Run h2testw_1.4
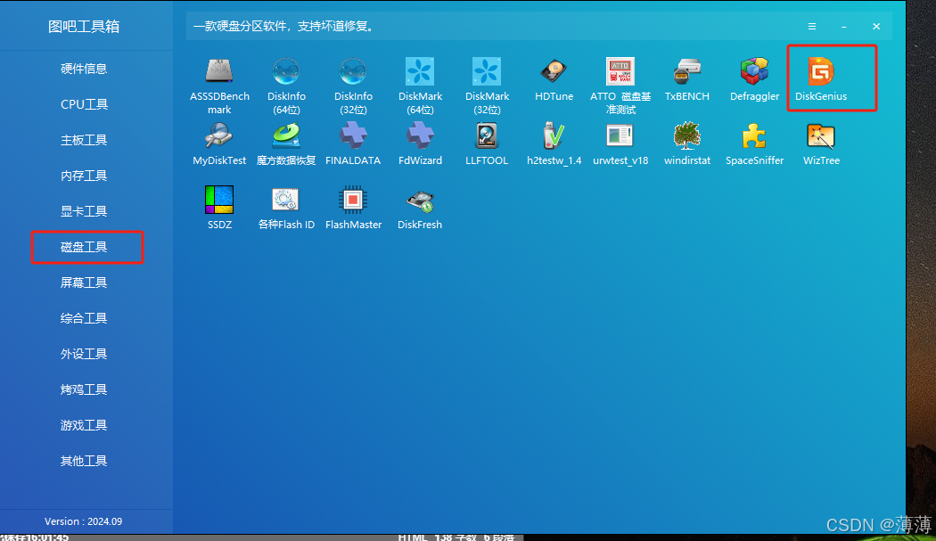 (x=554, y=143)
